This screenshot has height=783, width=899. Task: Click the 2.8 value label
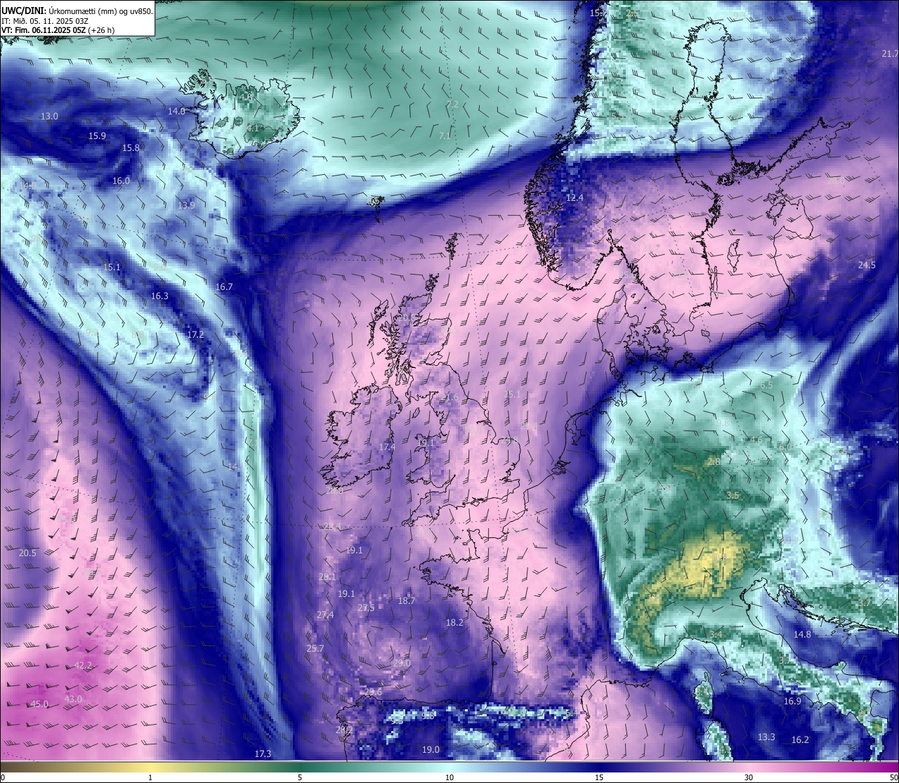coord(714,461)
